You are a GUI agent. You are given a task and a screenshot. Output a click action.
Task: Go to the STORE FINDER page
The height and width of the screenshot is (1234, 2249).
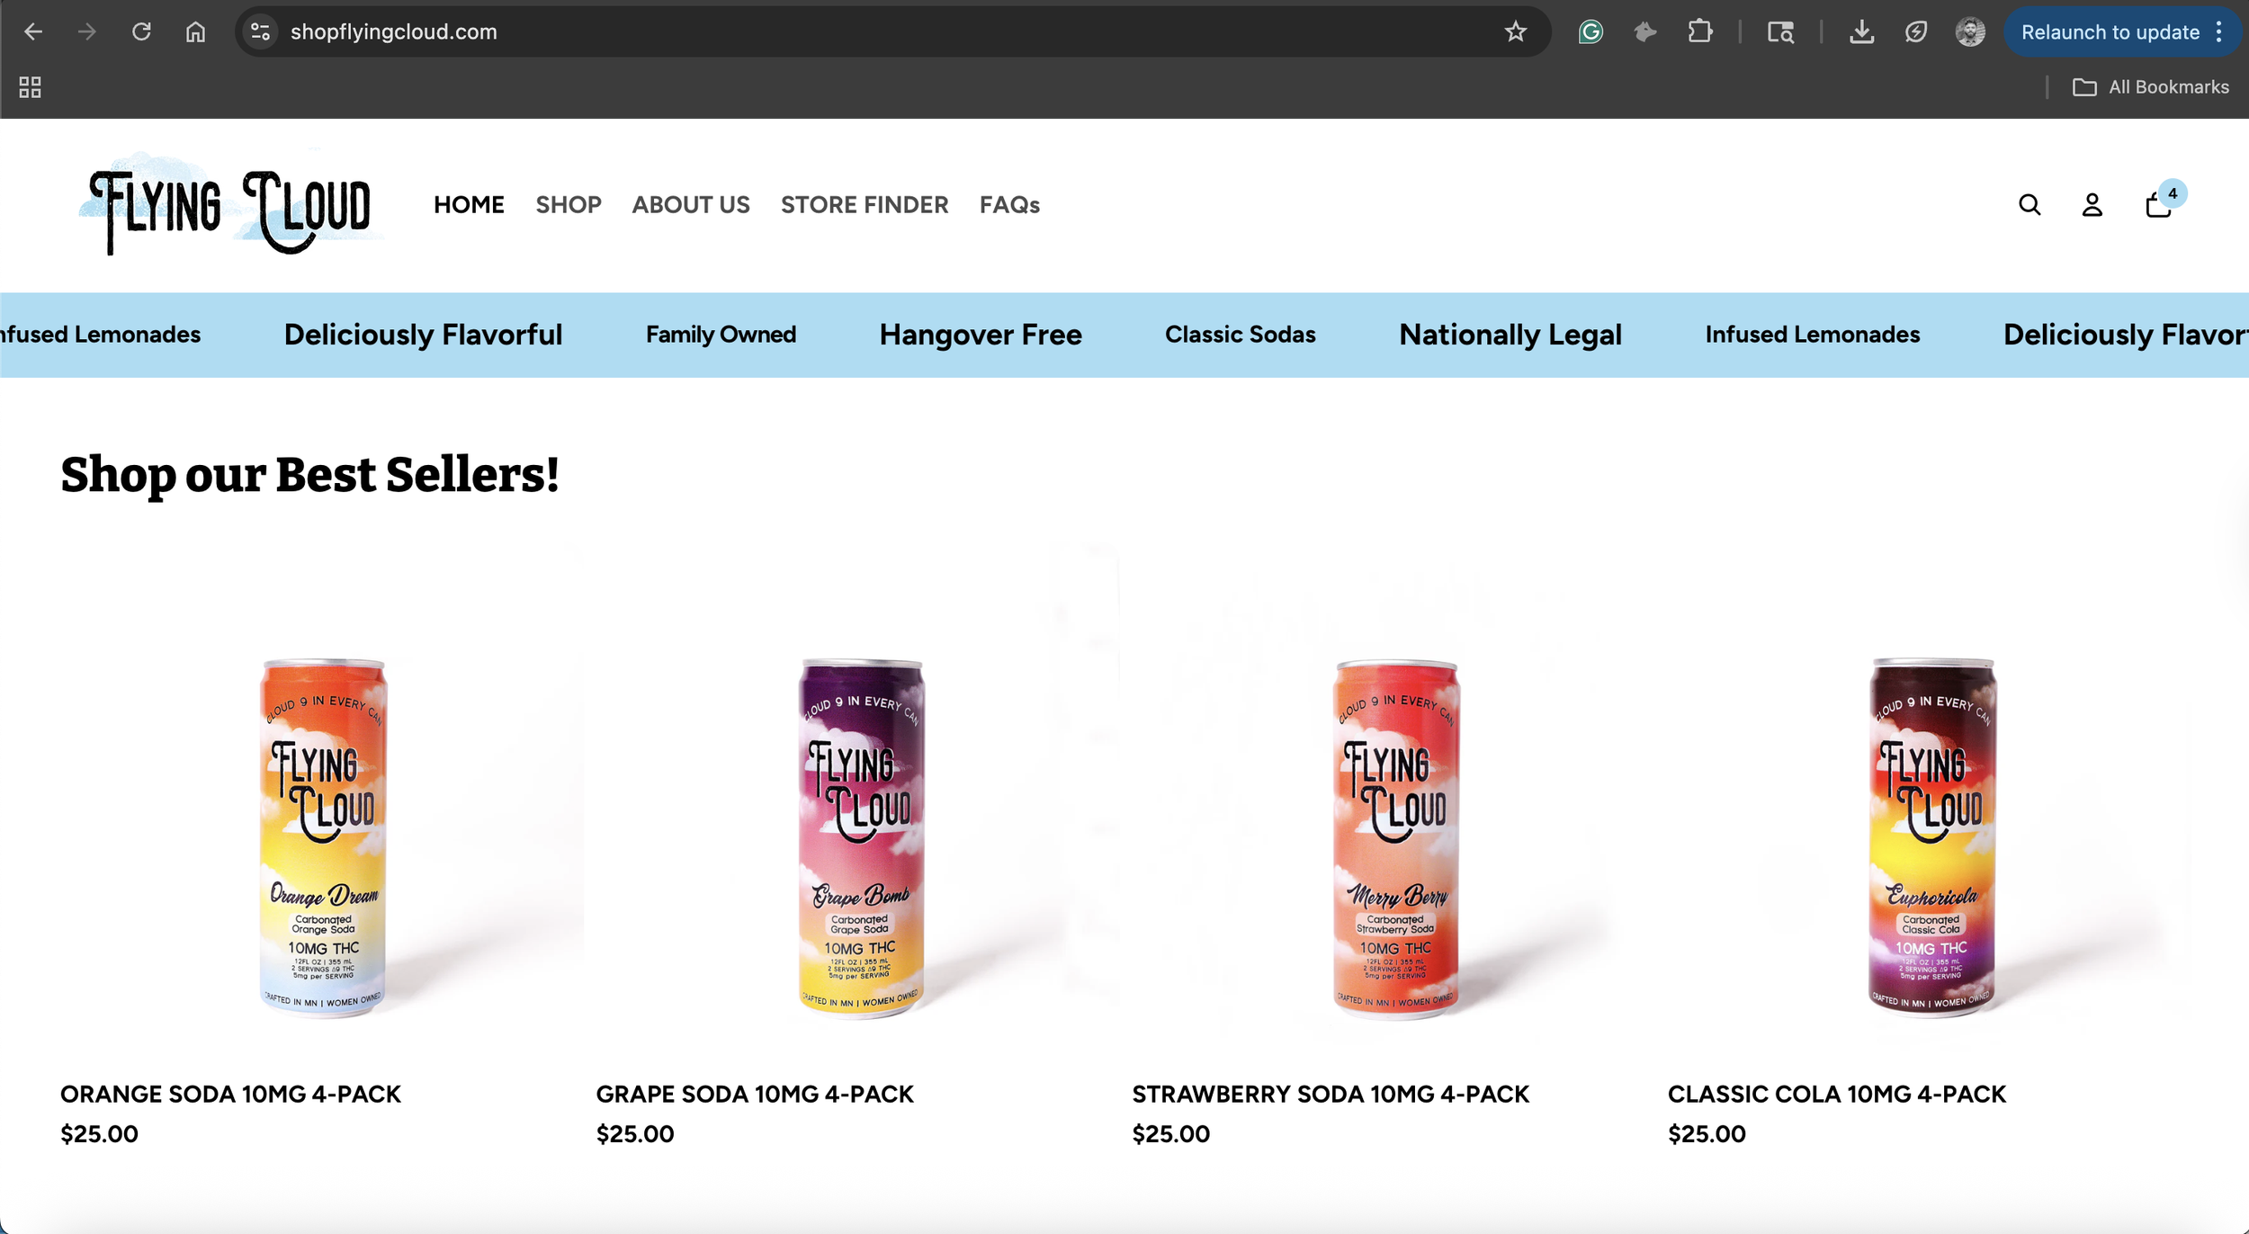pyautogui.click(x=865, y=205)
